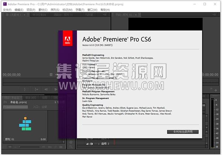Screen dimensions: 222x155
Task: Click the zoom in mountain icon
Action: [x=43, y=147]
